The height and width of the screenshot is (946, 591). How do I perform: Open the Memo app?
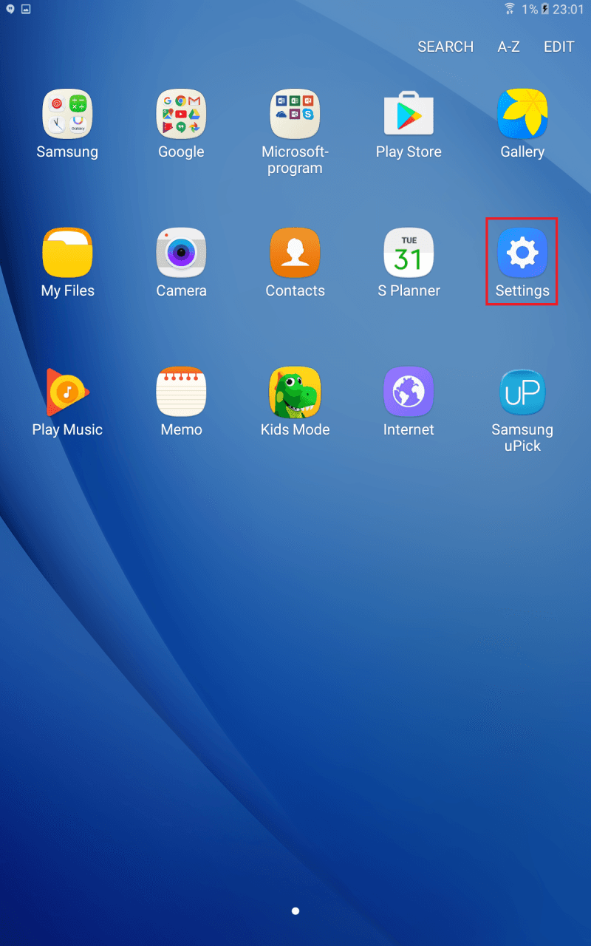[181, 392]
